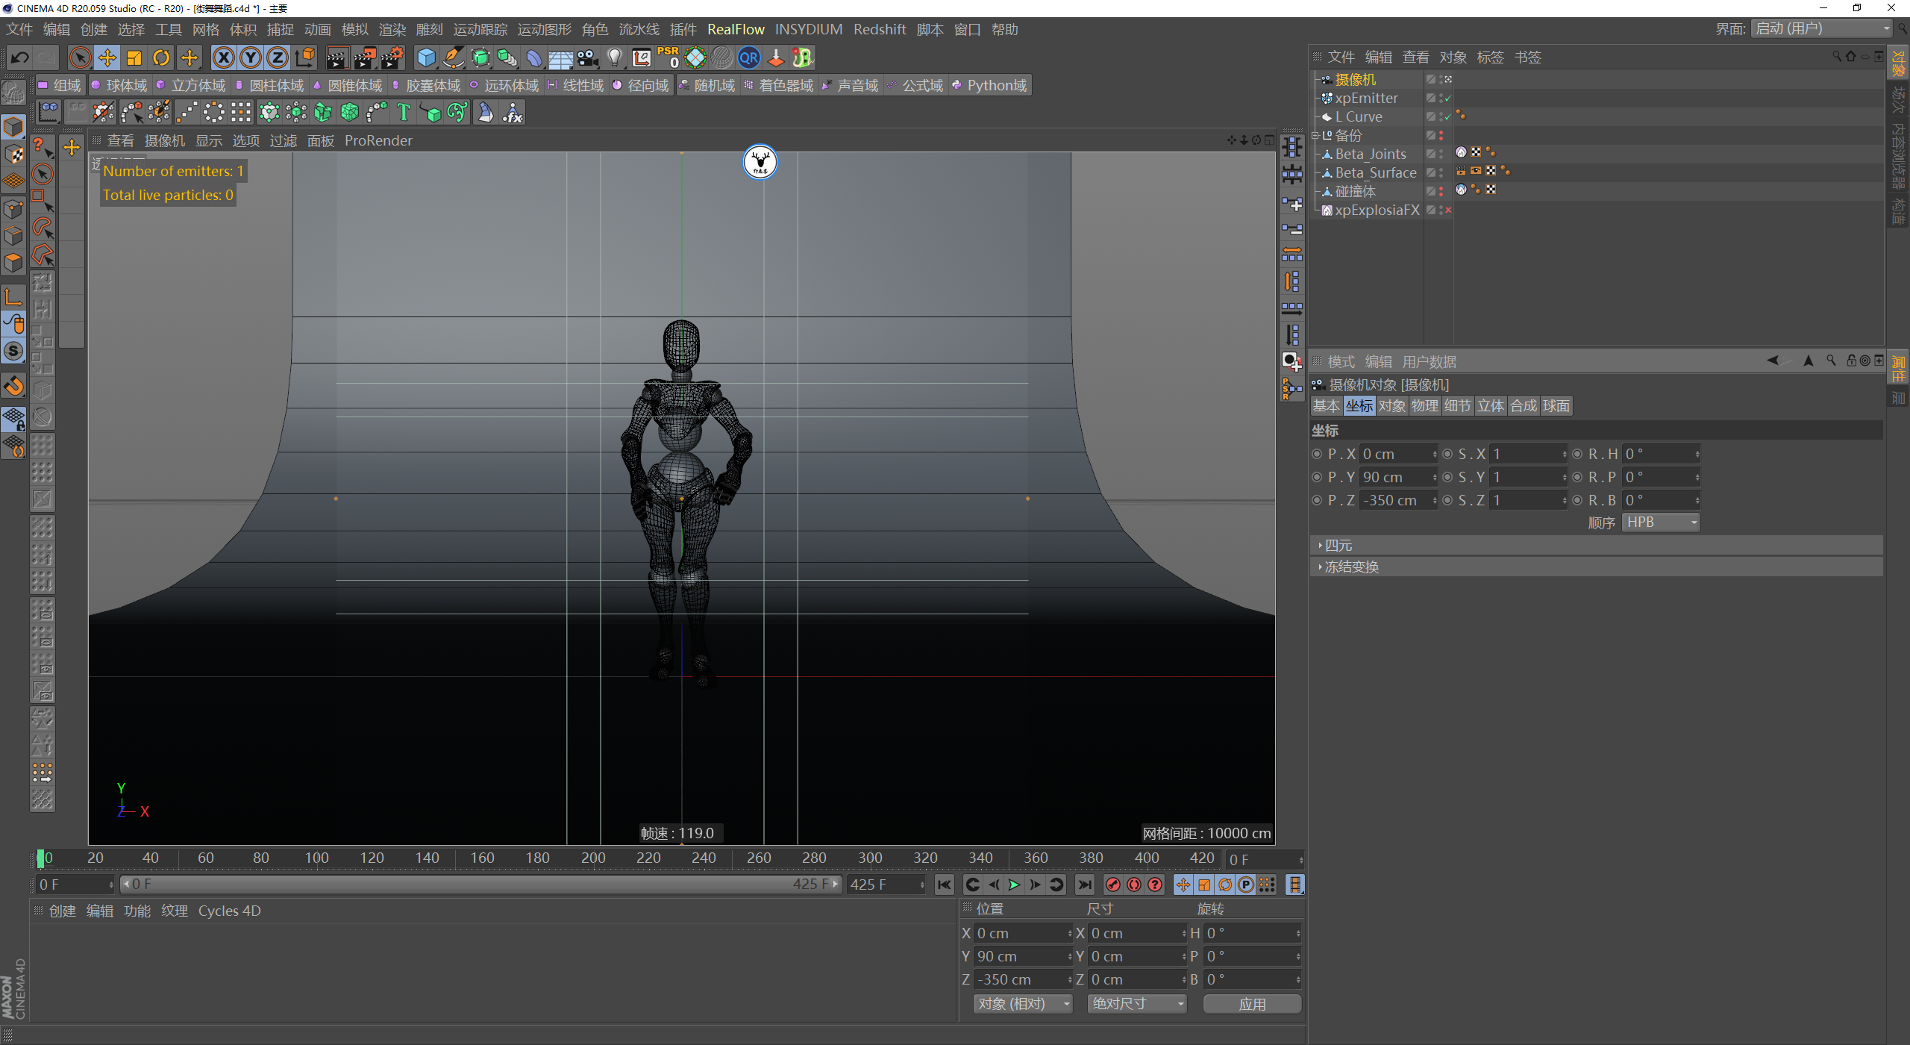This screenshot has width=1910, height=1045.
Task: Click the 应用 apply button
Action: 1252,1004
